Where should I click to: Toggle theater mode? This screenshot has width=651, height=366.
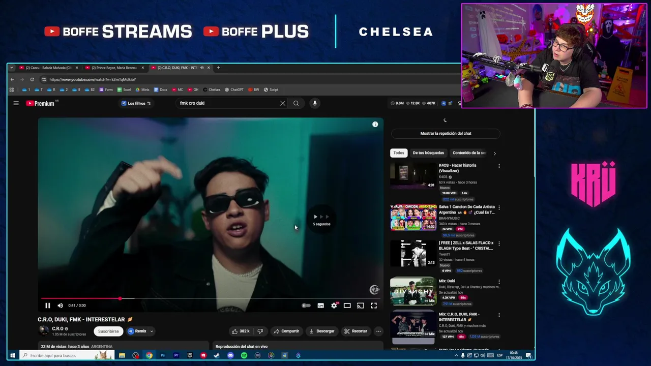point(347,306)
